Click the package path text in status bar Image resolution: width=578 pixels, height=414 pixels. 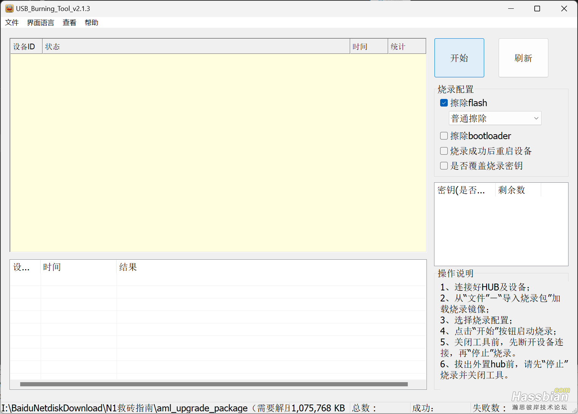click(x=146, y=408)
